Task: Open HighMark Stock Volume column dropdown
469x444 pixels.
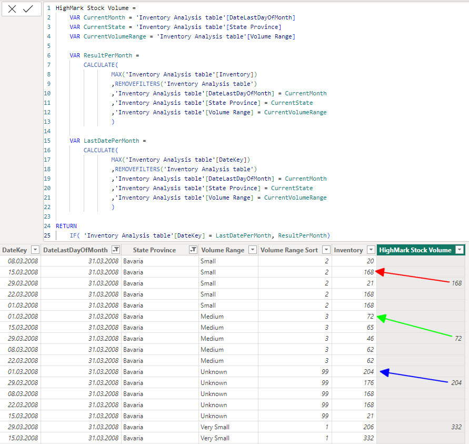Action: pyautogui.click(x=460, y=250)
